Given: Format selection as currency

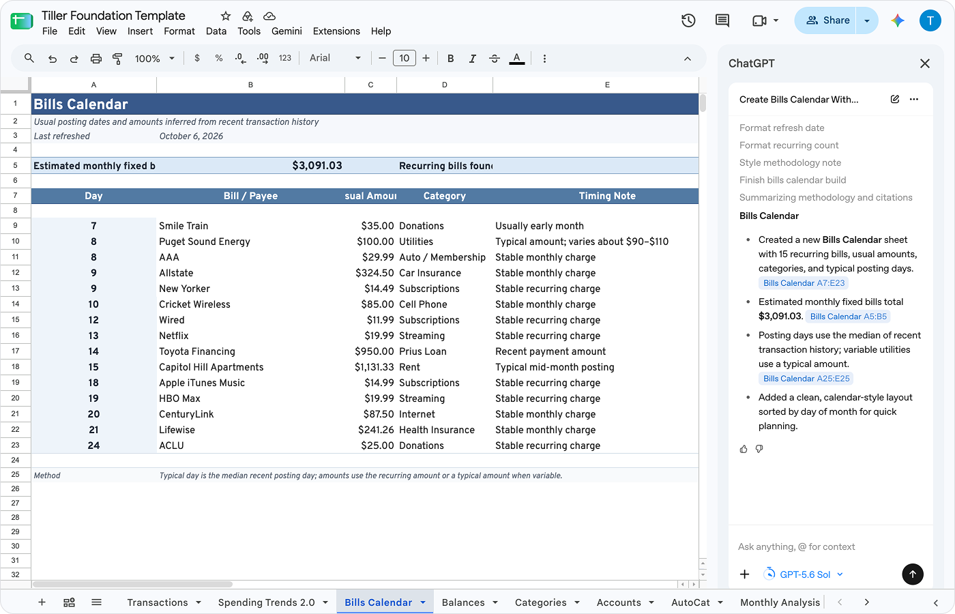Looking at the screenshot, I should pos(197,59).
